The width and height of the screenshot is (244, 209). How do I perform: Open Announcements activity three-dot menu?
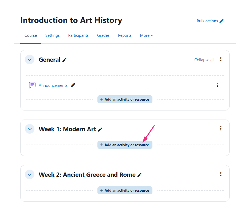coord(218,85)
